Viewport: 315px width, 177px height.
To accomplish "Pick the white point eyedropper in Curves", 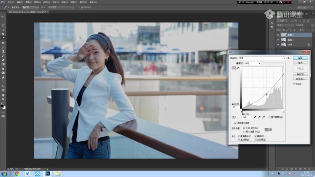I will click(263, 117).
